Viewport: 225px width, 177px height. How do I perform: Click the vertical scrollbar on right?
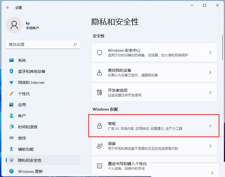[222, 47]
